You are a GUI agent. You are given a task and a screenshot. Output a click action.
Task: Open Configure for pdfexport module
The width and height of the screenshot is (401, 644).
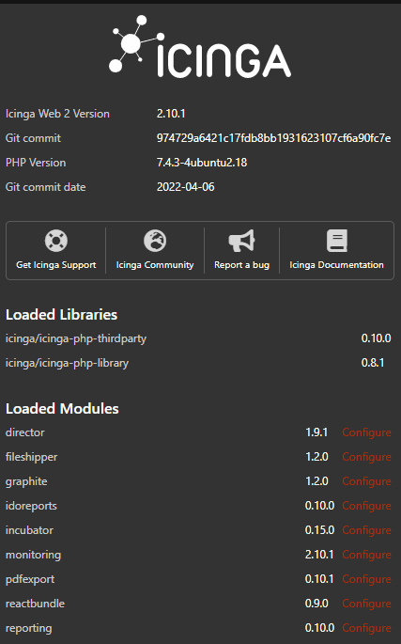(x=366, y=579)
